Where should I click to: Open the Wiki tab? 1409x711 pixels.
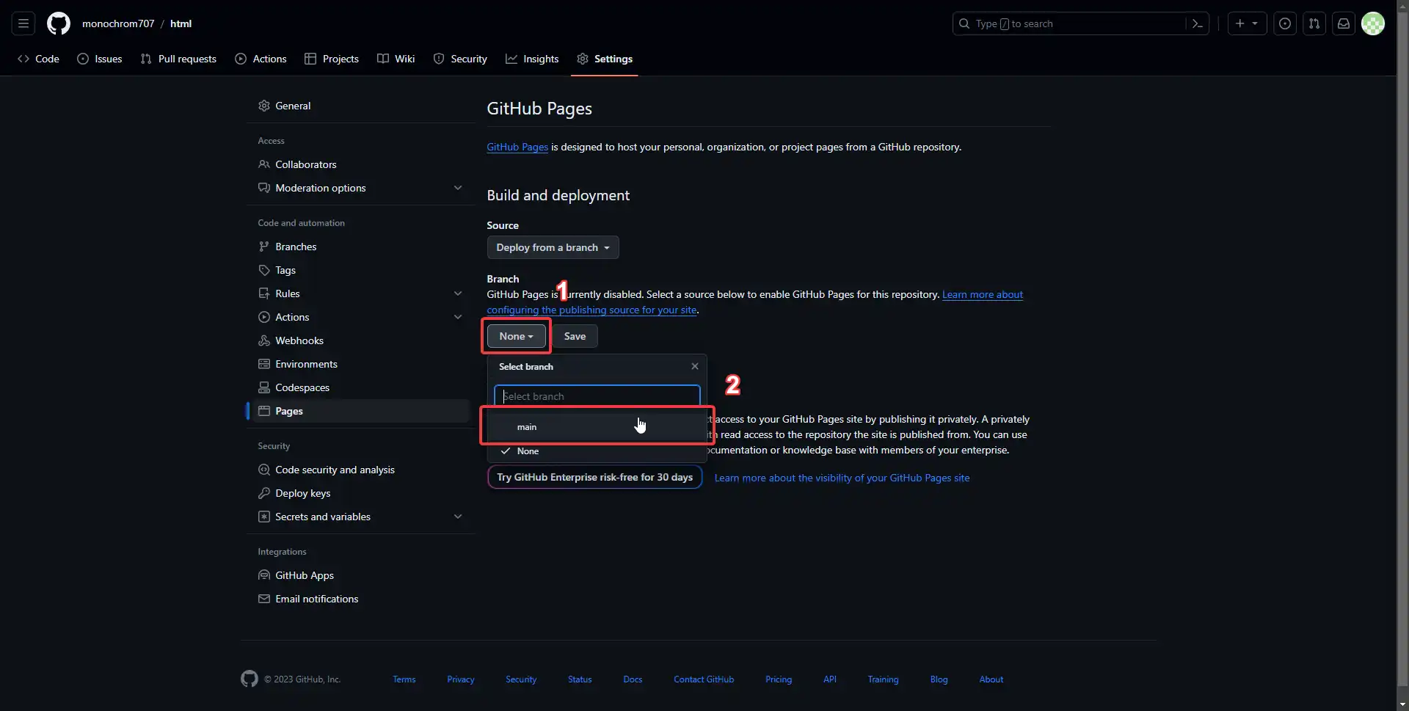[x=396, y=59]
